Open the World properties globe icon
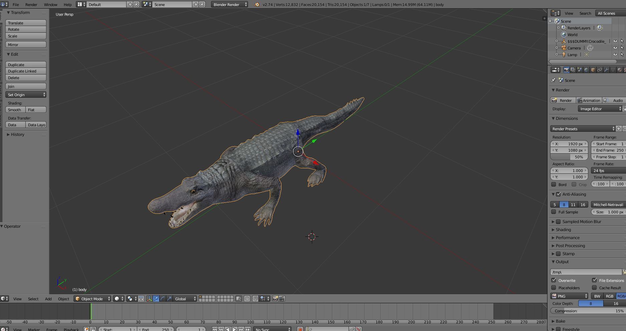The image size is (626, 331). (586, 70)
